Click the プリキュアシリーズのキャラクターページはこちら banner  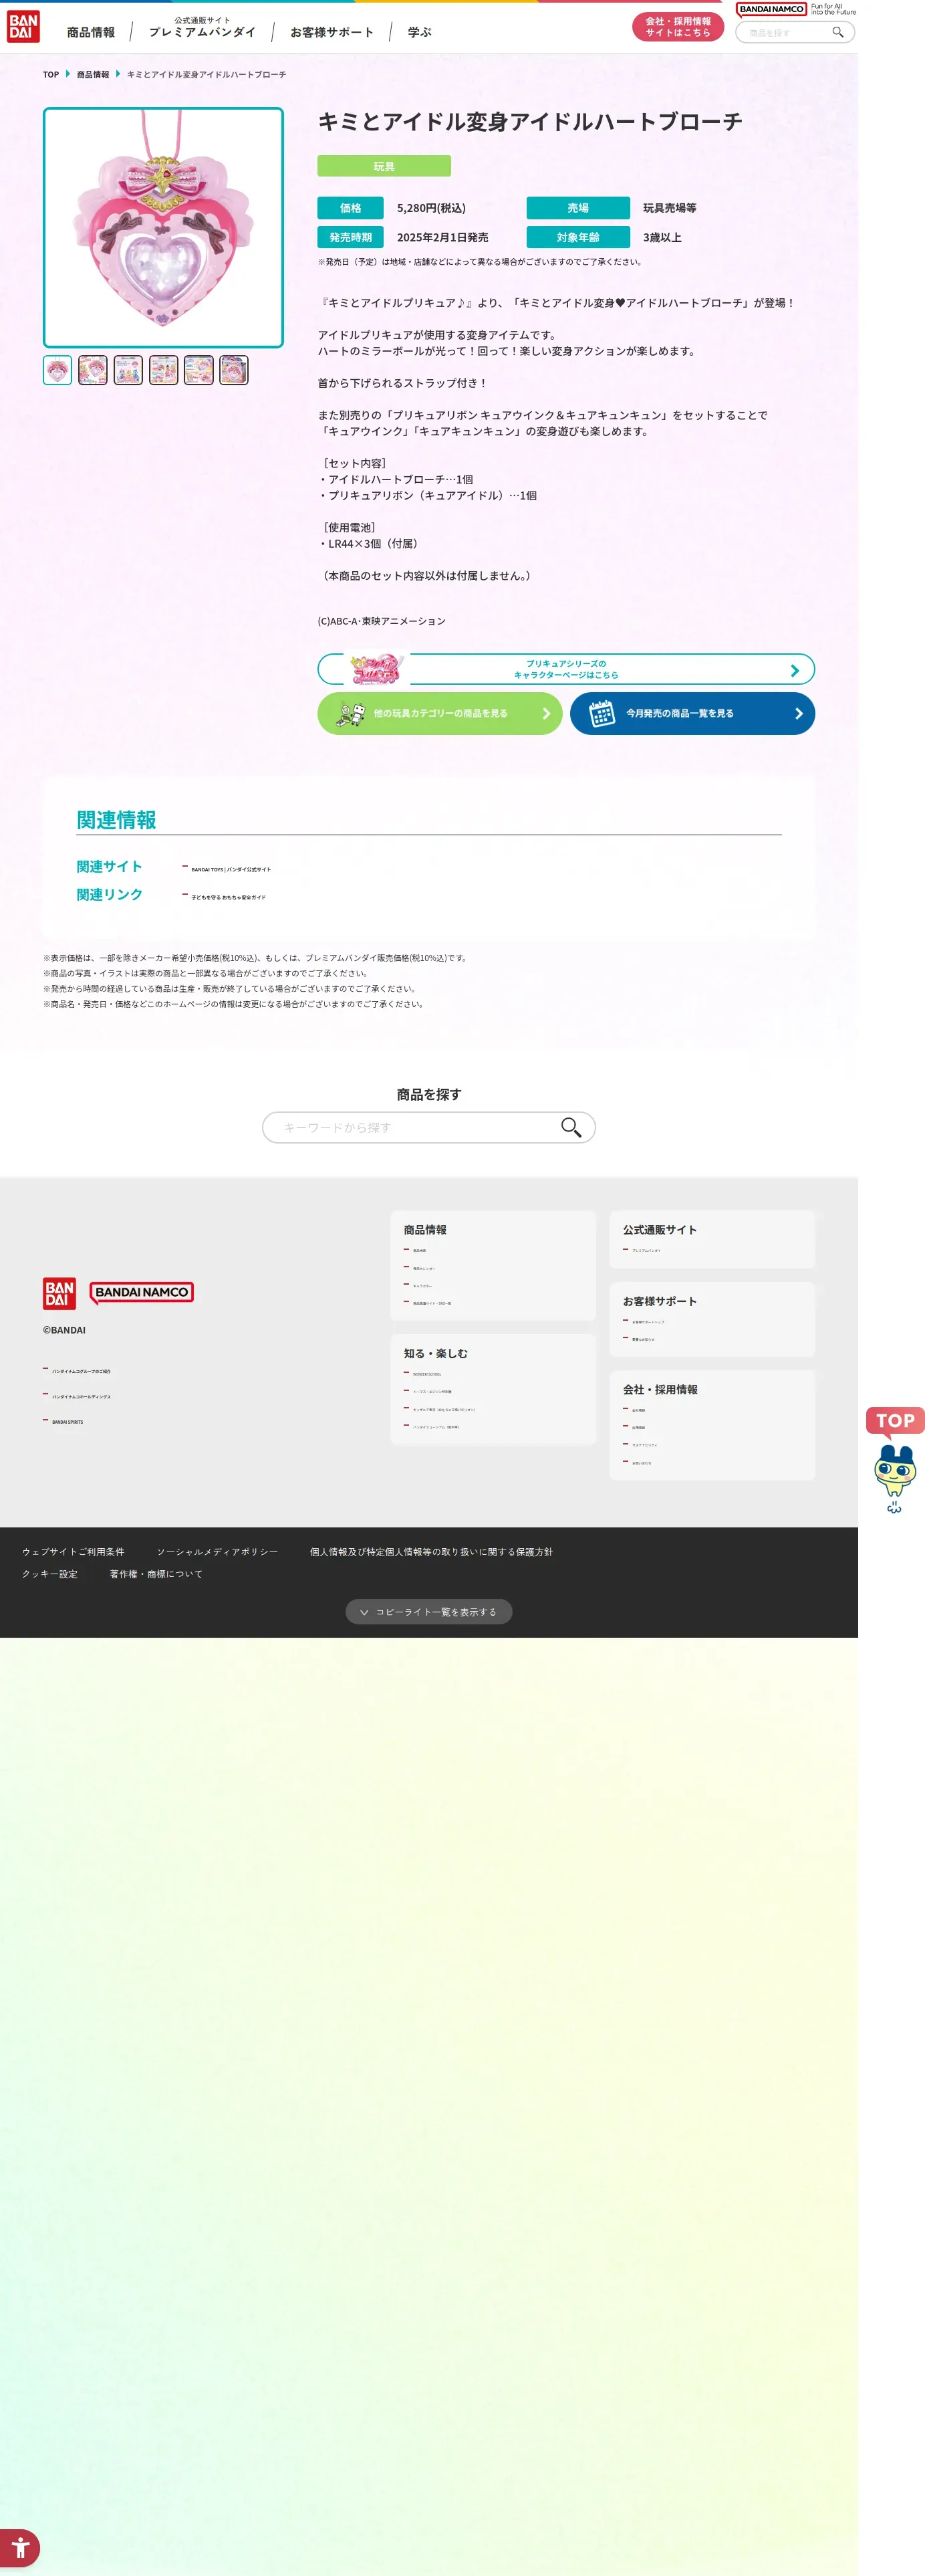(x=565, y=669)
